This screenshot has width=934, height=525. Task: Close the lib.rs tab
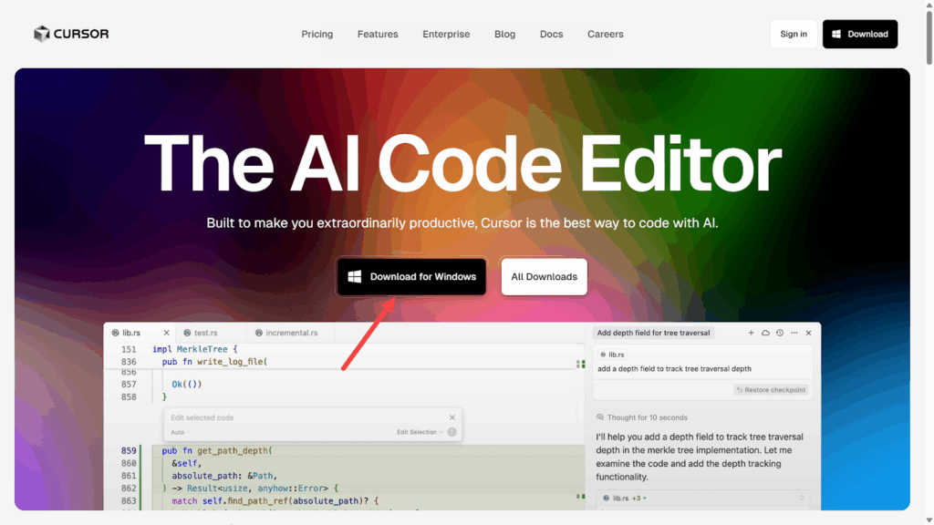coord(166,333)
